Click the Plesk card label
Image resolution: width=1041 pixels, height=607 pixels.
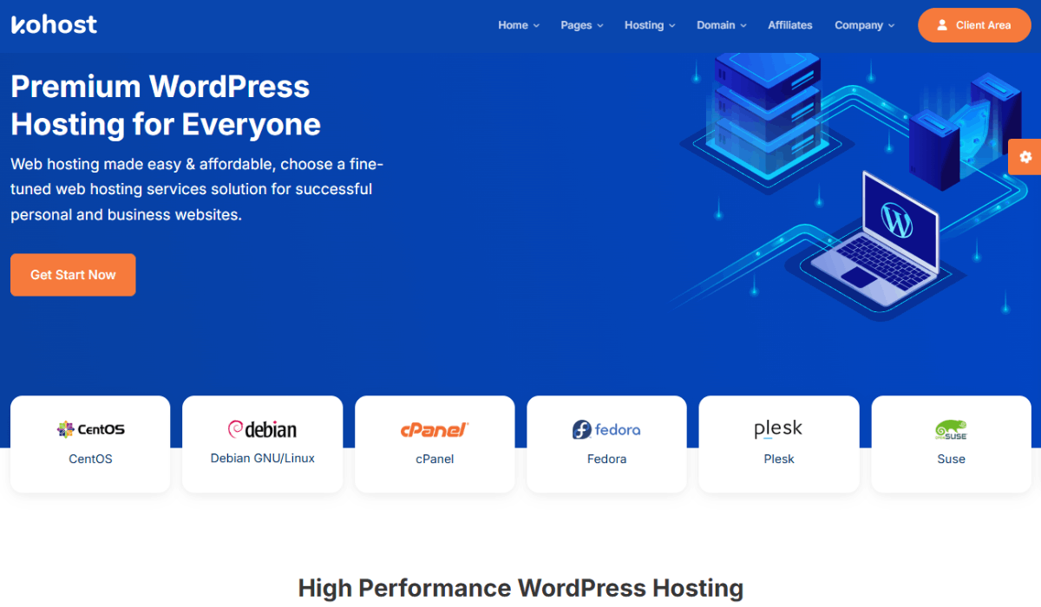coord(779,459)
